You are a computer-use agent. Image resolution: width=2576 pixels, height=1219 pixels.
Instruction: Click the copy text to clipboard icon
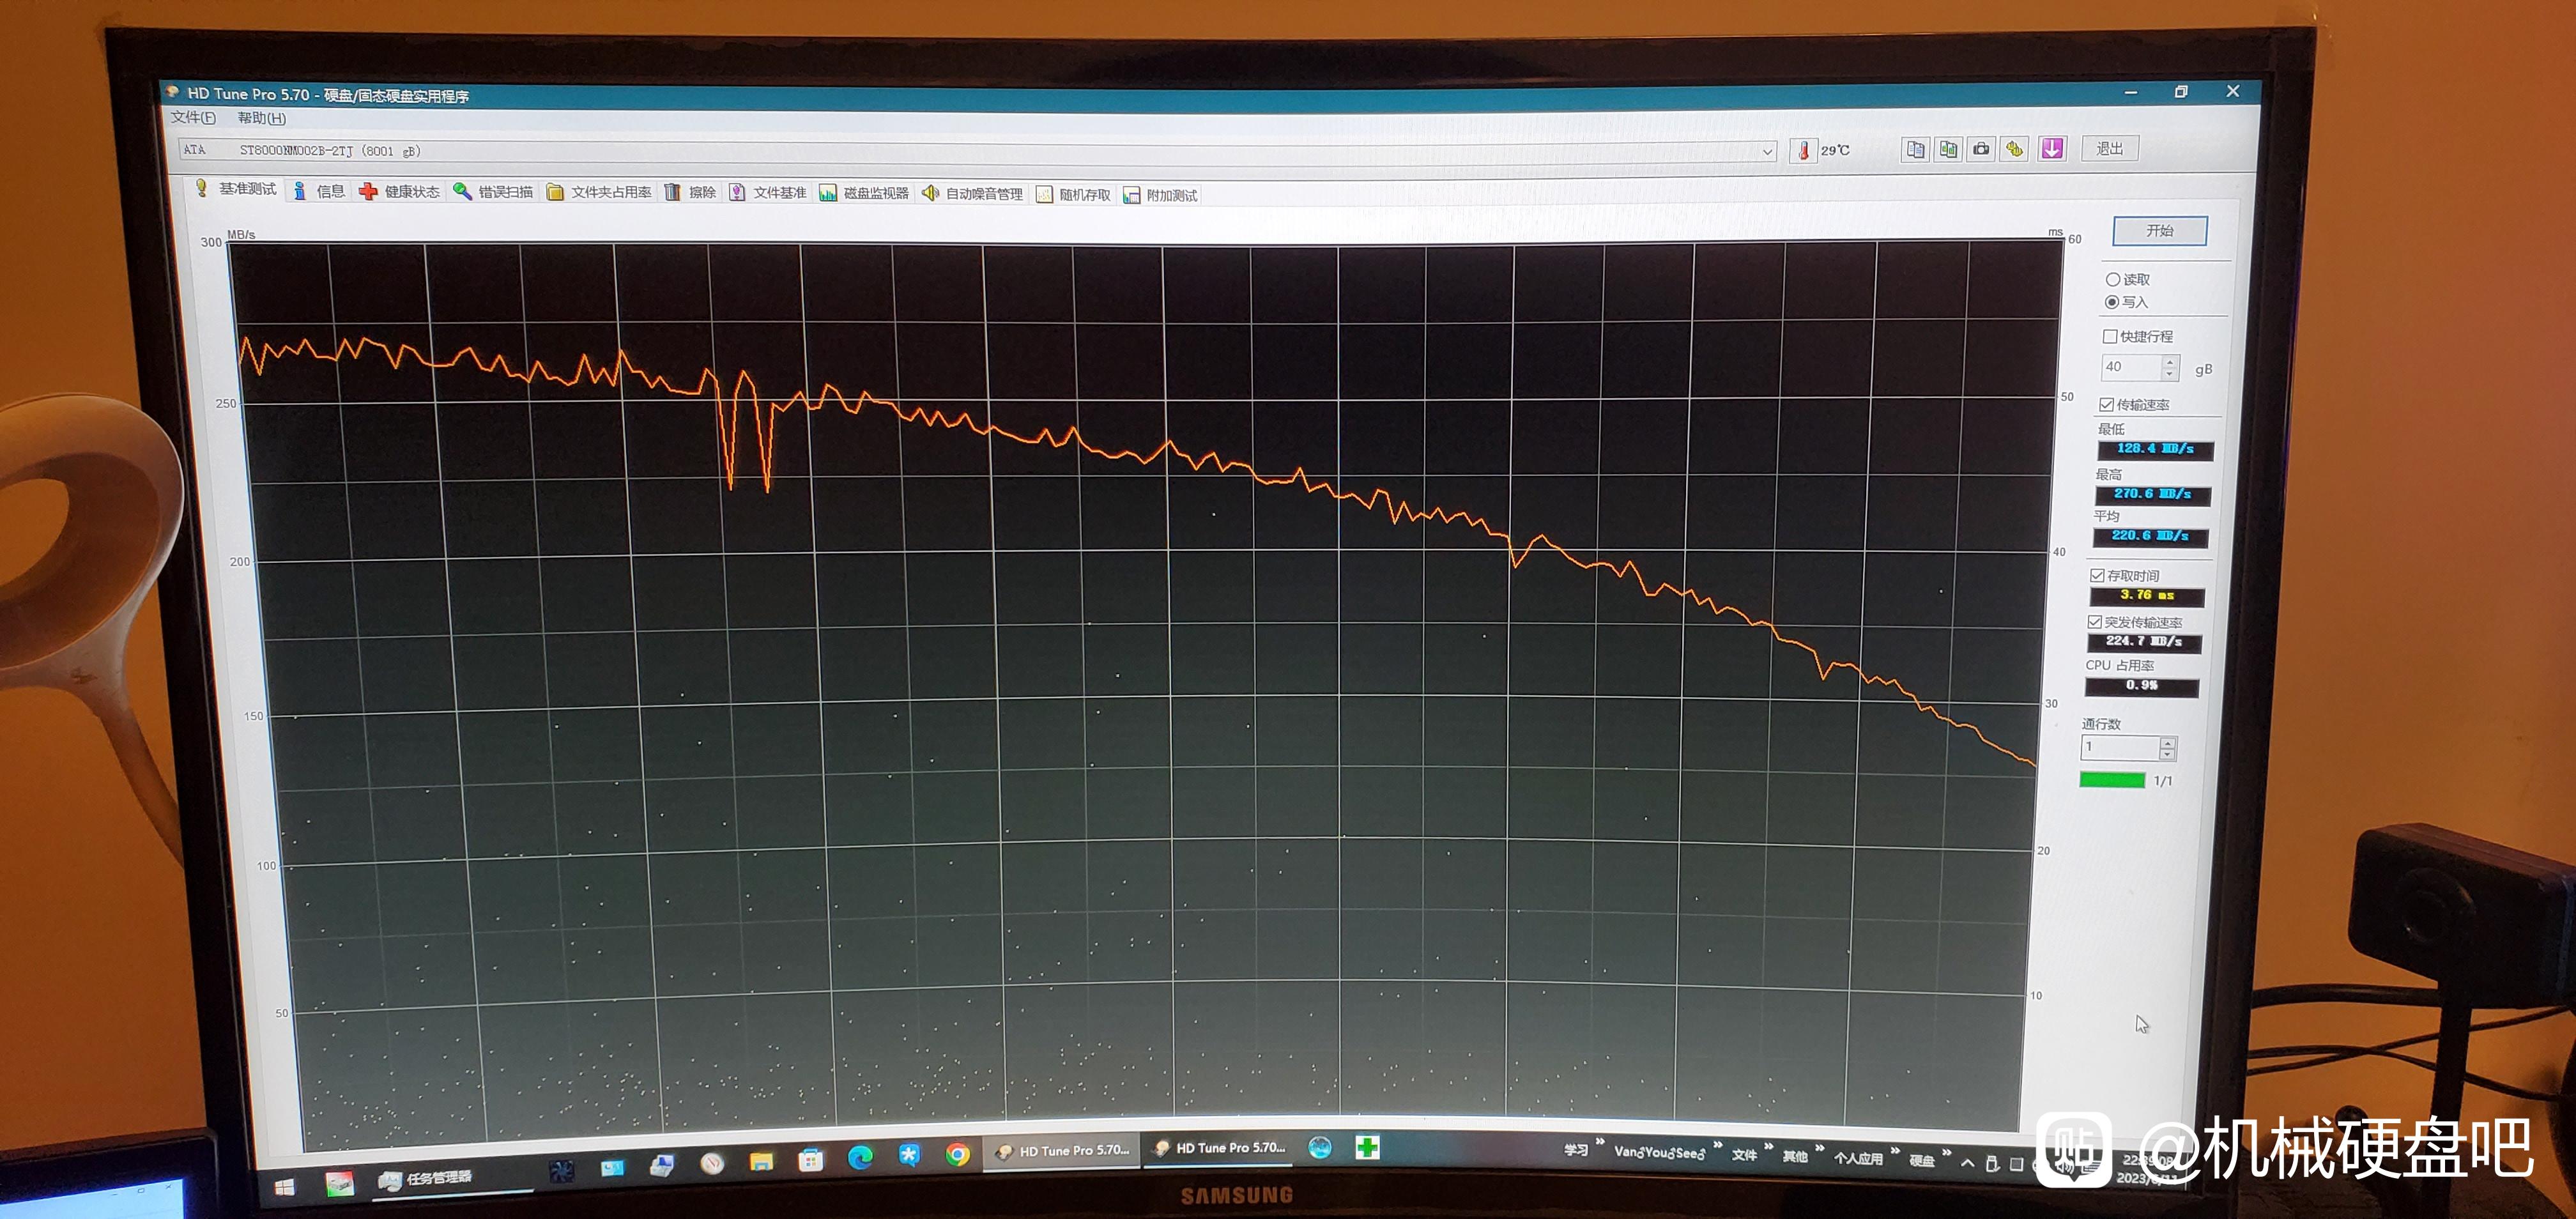(1915, 149)
